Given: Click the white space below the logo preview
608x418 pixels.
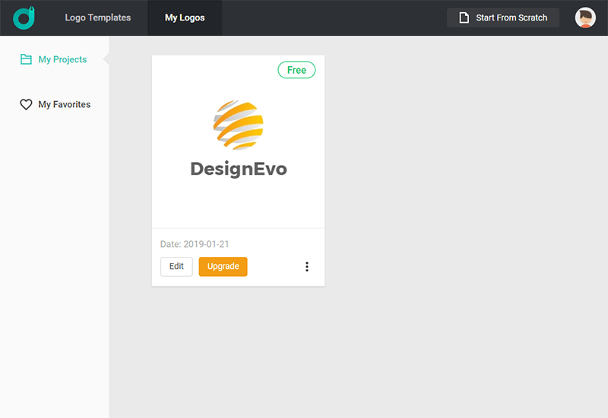Looking at the screenshot, I should pyautogui.click(x=238, y=204).
